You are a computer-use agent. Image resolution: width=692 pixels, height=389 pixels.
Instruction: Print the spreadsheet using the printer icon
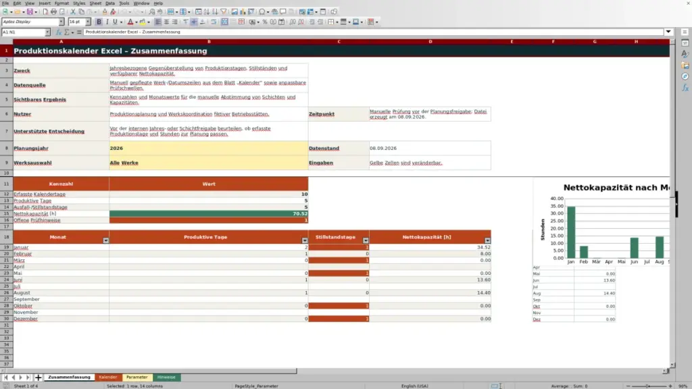tap(53, 12)
